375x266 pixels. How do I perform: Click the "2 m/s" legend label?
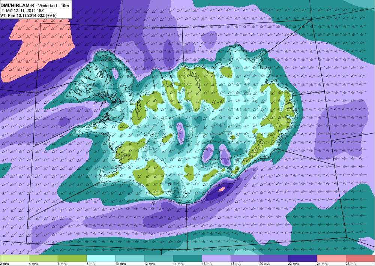[4, 264]
